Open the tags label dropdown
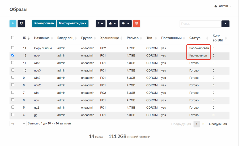Screen dimensions: 239x146 pyautogui.click(x=125, y=23)
